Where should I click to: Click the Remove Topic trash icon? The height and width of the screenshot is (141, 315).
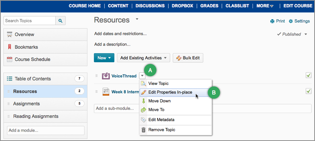pyautogui.click(x=143, y=130)
